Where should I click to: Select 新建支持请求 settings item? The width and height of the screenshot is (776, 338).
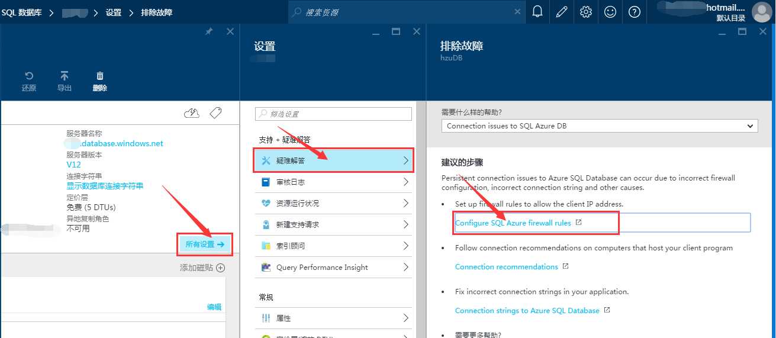(x=333, y=225)
